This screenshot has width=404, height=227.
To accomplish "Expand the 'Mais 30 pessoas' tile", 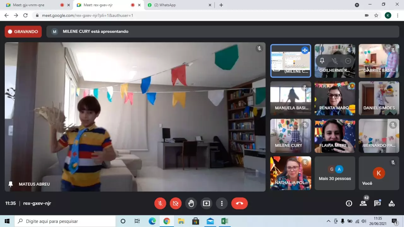I will point(335,173).
